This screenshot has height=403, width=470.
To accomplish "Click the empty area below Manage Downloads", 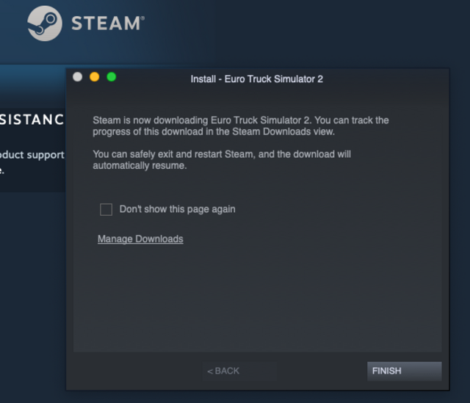I will click(x=257, y=299).
